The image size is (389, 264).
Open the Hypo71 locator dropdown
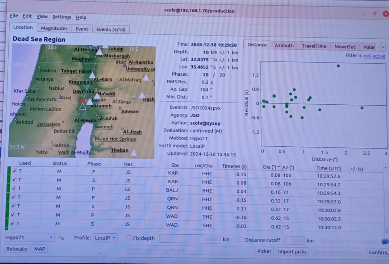click(x=29, y=238)
